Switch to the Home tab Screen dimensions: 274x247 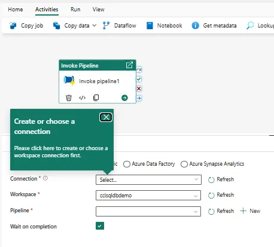[x=16, y=10]
